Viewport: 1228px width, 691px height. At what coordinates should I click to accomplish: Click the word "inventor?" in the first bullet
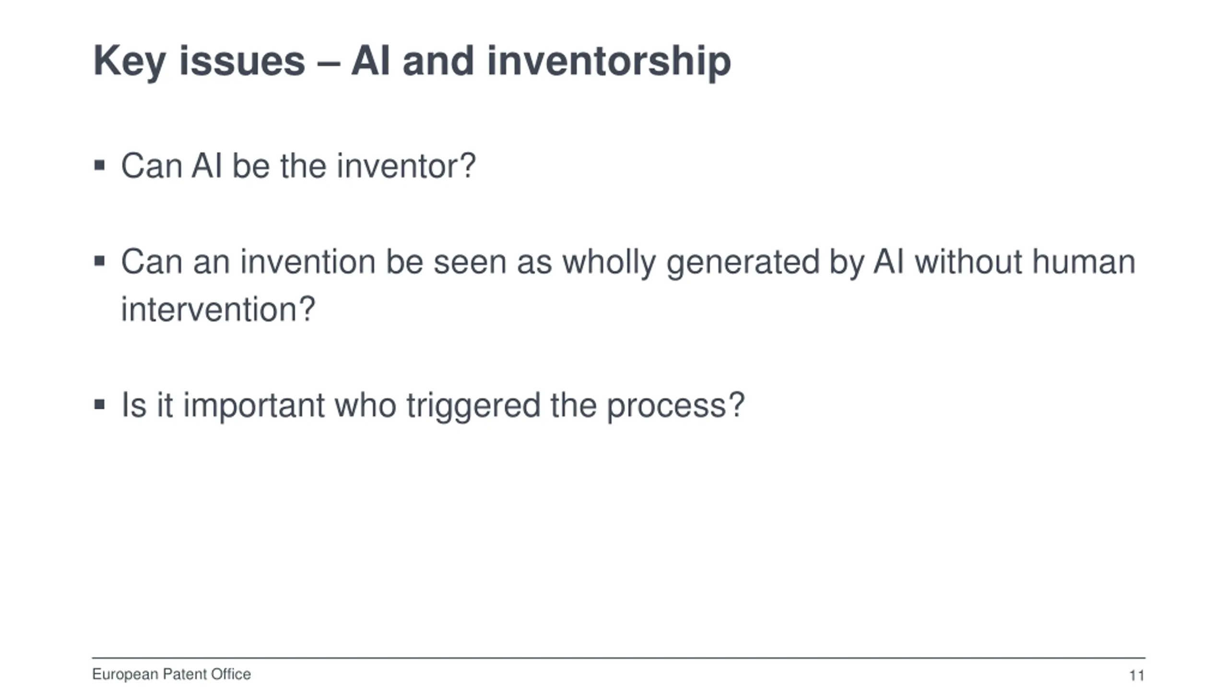pyautogui.click(x=406, y=166)
